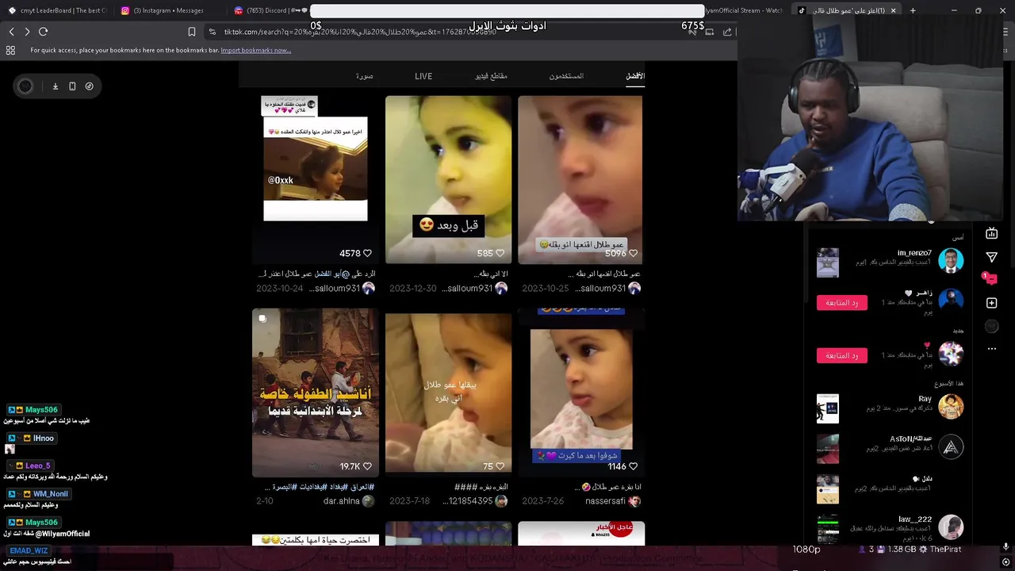Close the TikTok browser tab

click(x=893, y=10)
